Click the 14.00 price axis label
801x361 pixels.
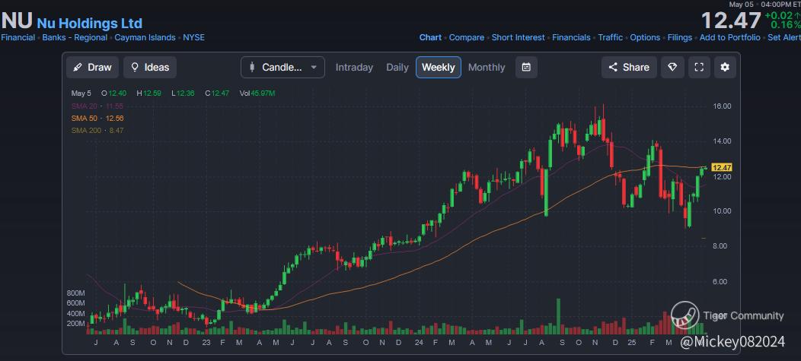tap(722, 141)
